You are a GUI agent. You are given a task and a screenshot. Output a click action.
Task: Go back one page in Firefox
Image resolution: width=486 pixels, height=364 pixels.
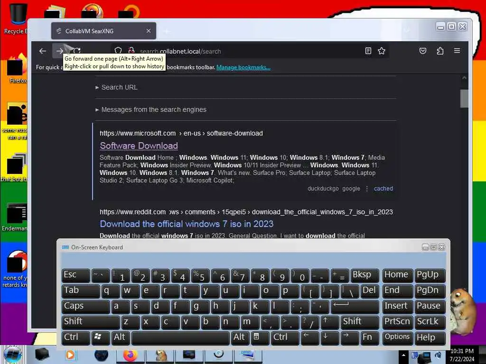[x=43, y=51]
